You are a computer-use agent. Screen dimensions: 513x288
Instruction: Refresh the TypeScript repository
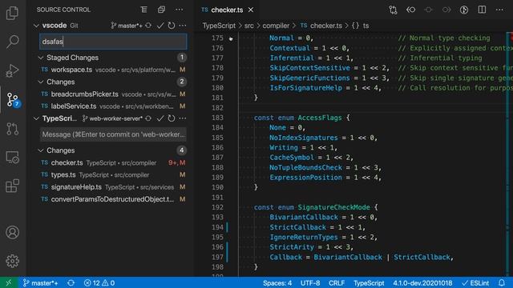click(x=171, y=118)
